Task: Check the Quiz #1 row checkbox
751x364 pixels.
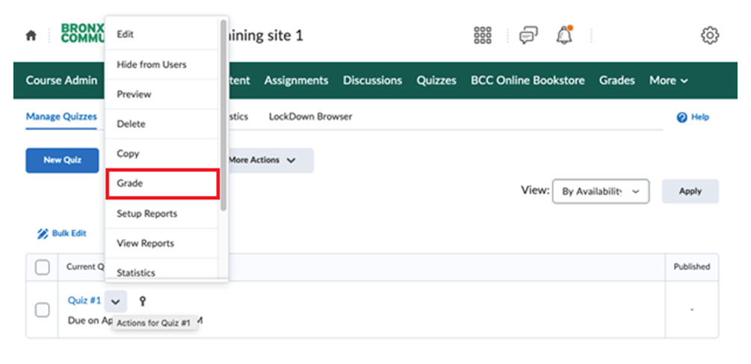Action: click(x=43, y=309)
